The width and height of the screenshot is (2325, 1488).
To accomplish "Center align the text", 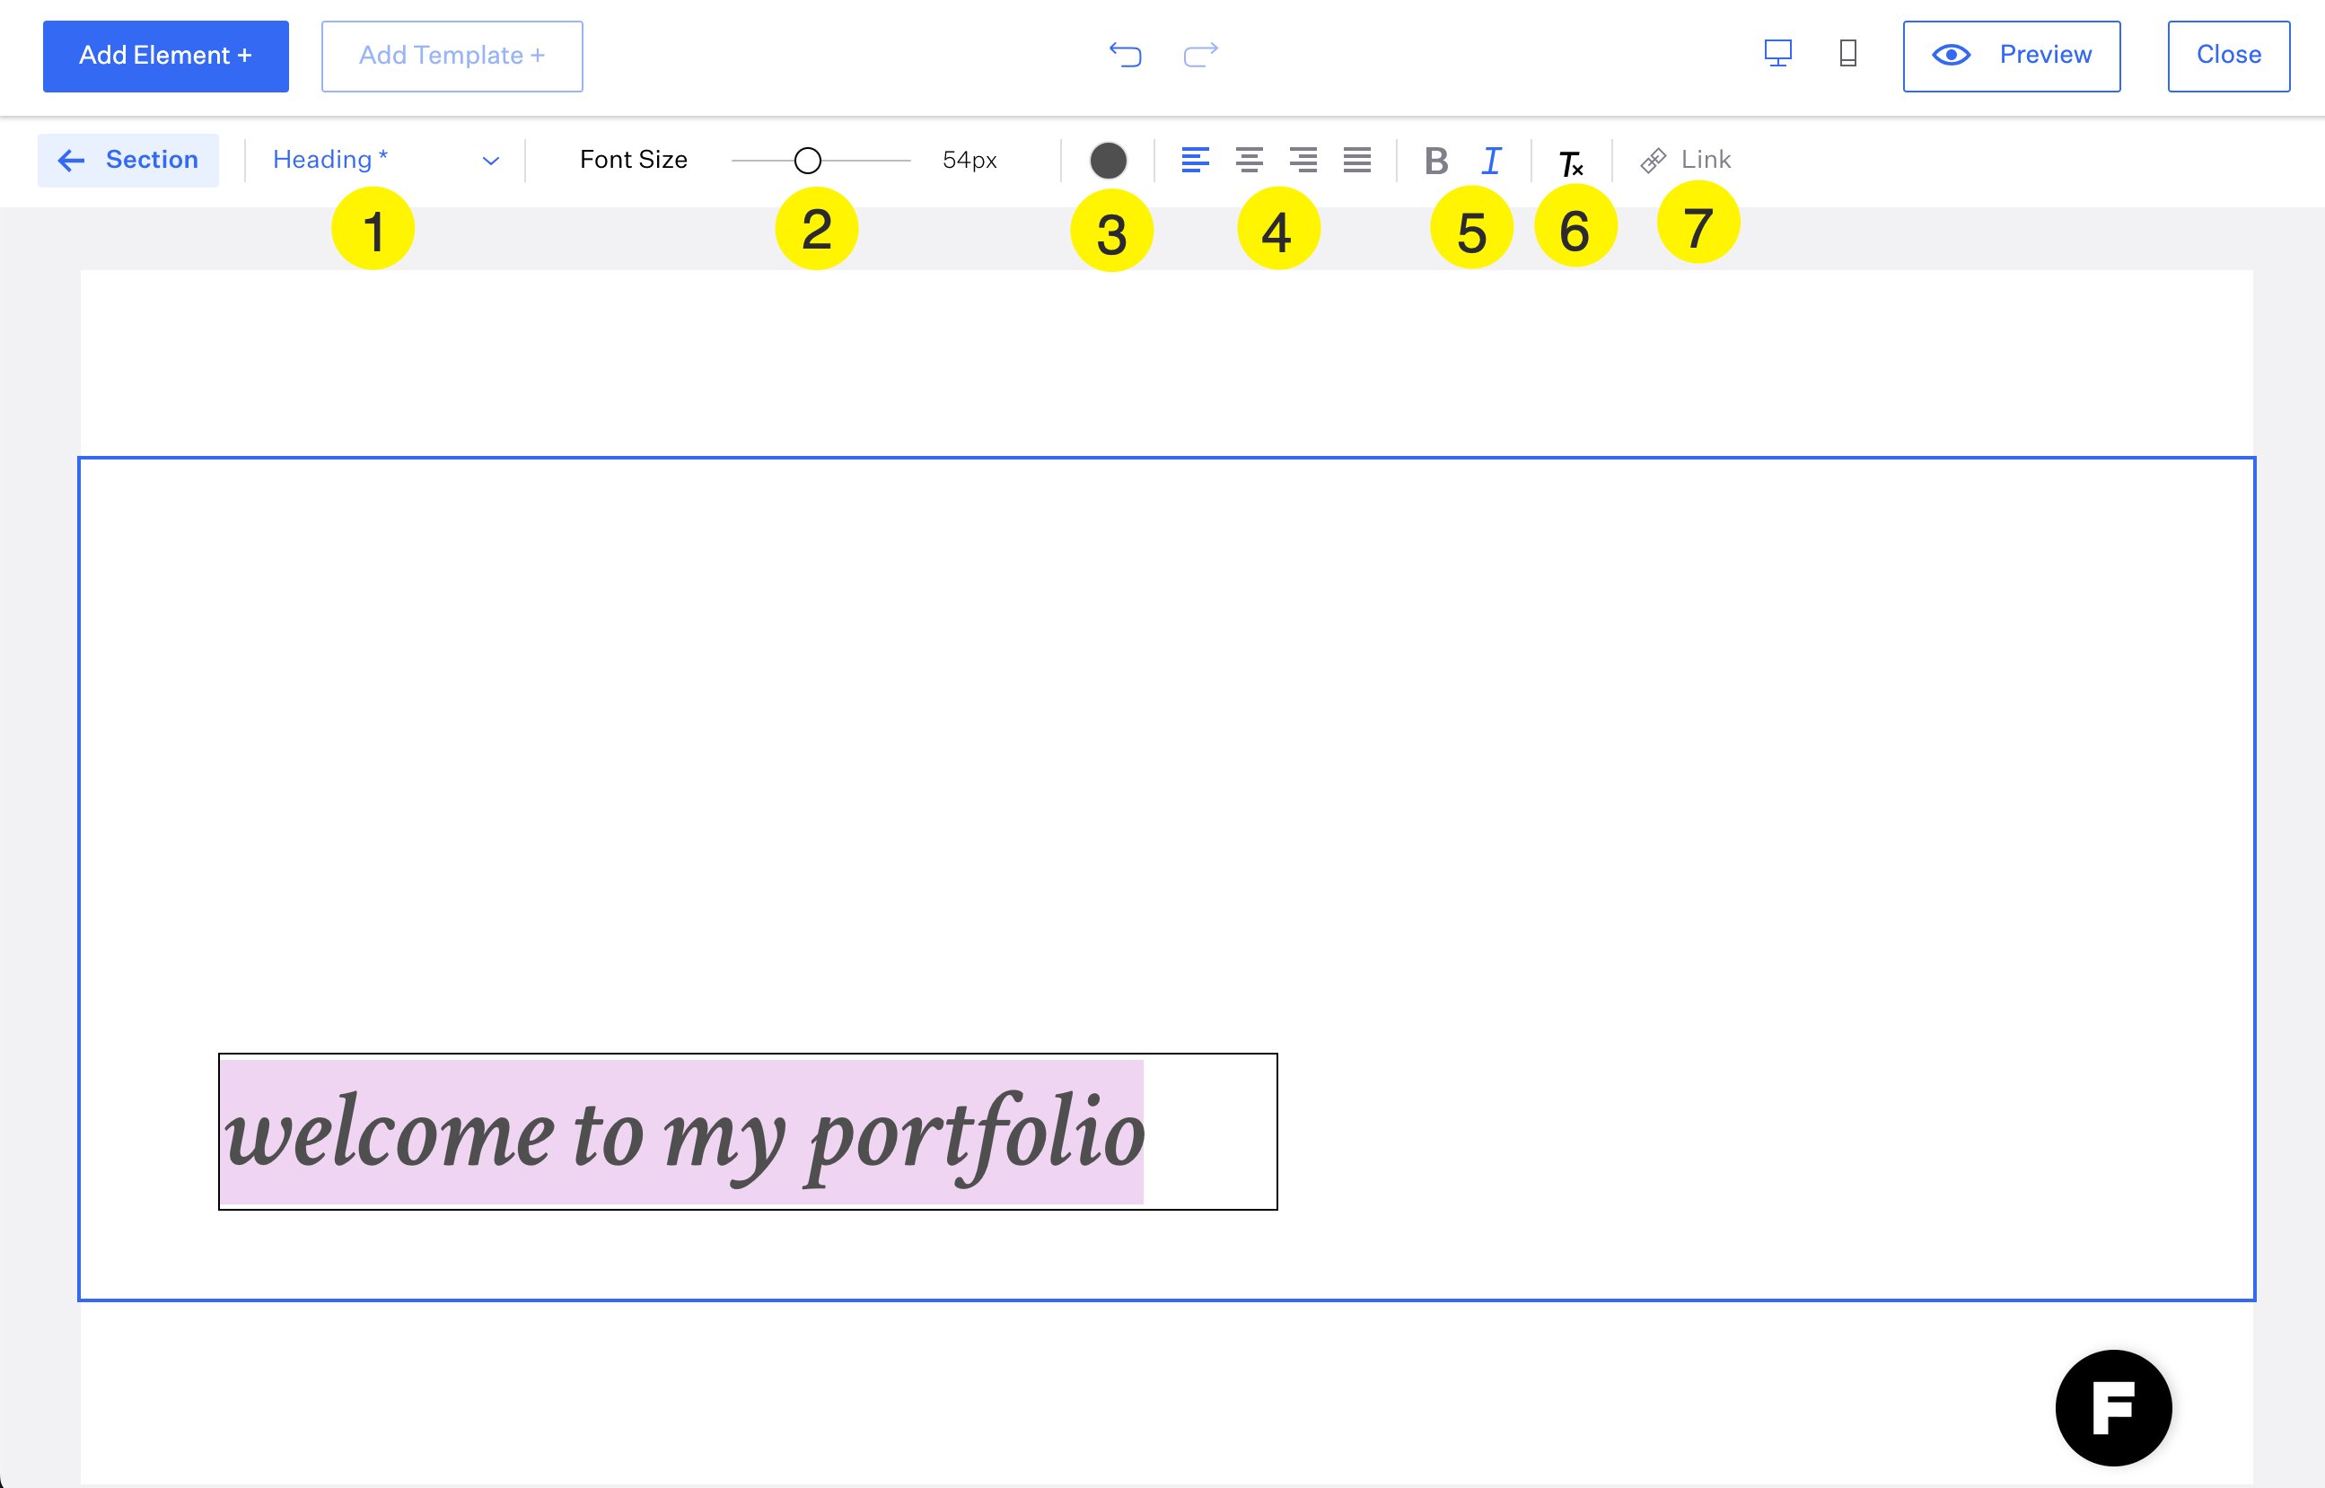I will (x=1250, y=160).
